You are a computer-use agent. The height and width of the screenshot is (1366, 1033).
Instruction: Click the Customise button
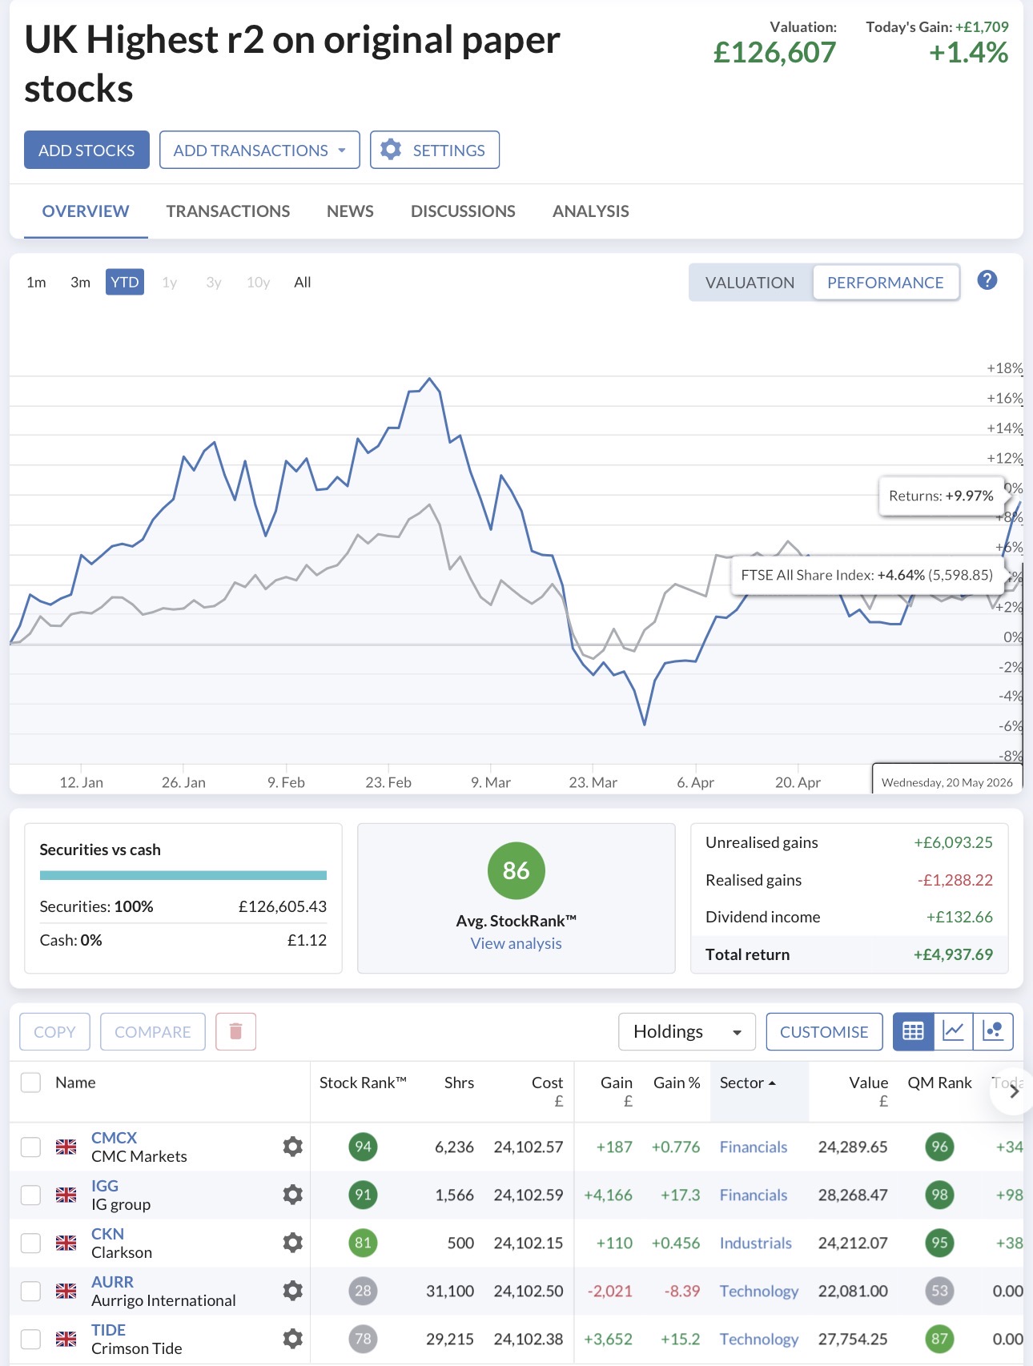[824, 1031]
